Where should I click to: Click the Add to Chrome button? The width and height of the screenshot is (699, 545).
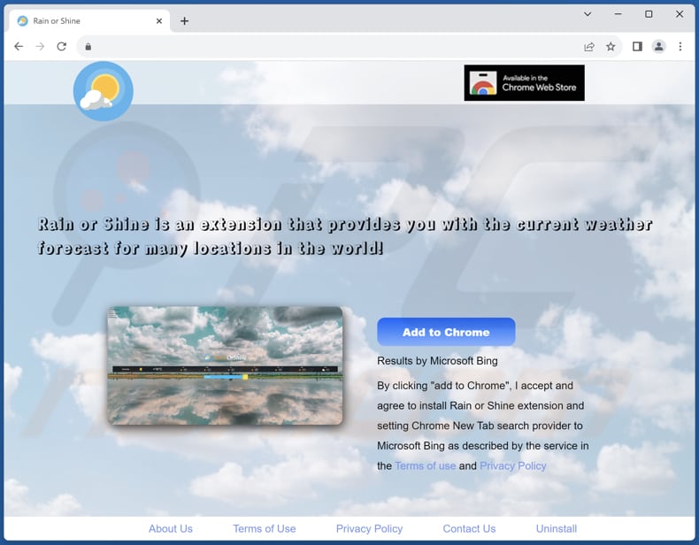(446, 332)
